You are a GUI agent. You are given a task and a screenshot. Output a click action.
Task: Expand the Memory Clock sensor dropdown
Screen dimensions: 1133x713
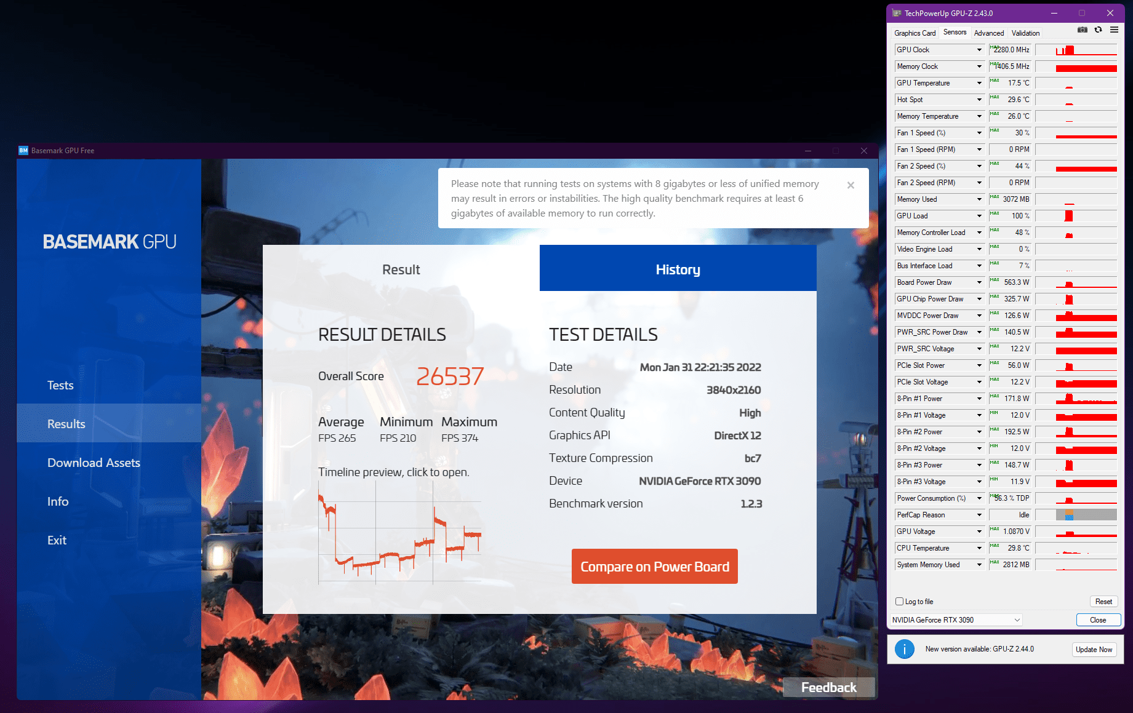[x=979, y=66]
